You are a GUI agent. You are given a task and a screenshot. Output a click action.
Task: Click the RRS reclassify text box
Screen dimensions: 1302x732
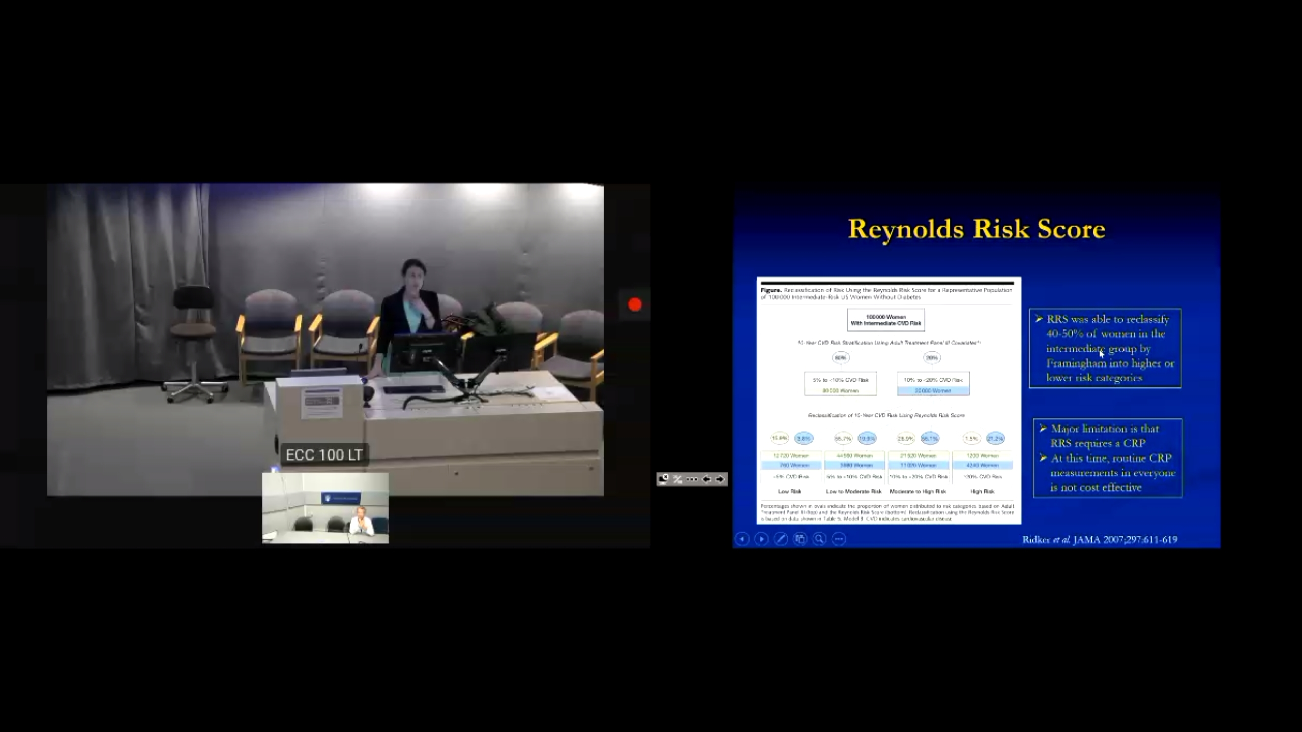(1105, 349)
